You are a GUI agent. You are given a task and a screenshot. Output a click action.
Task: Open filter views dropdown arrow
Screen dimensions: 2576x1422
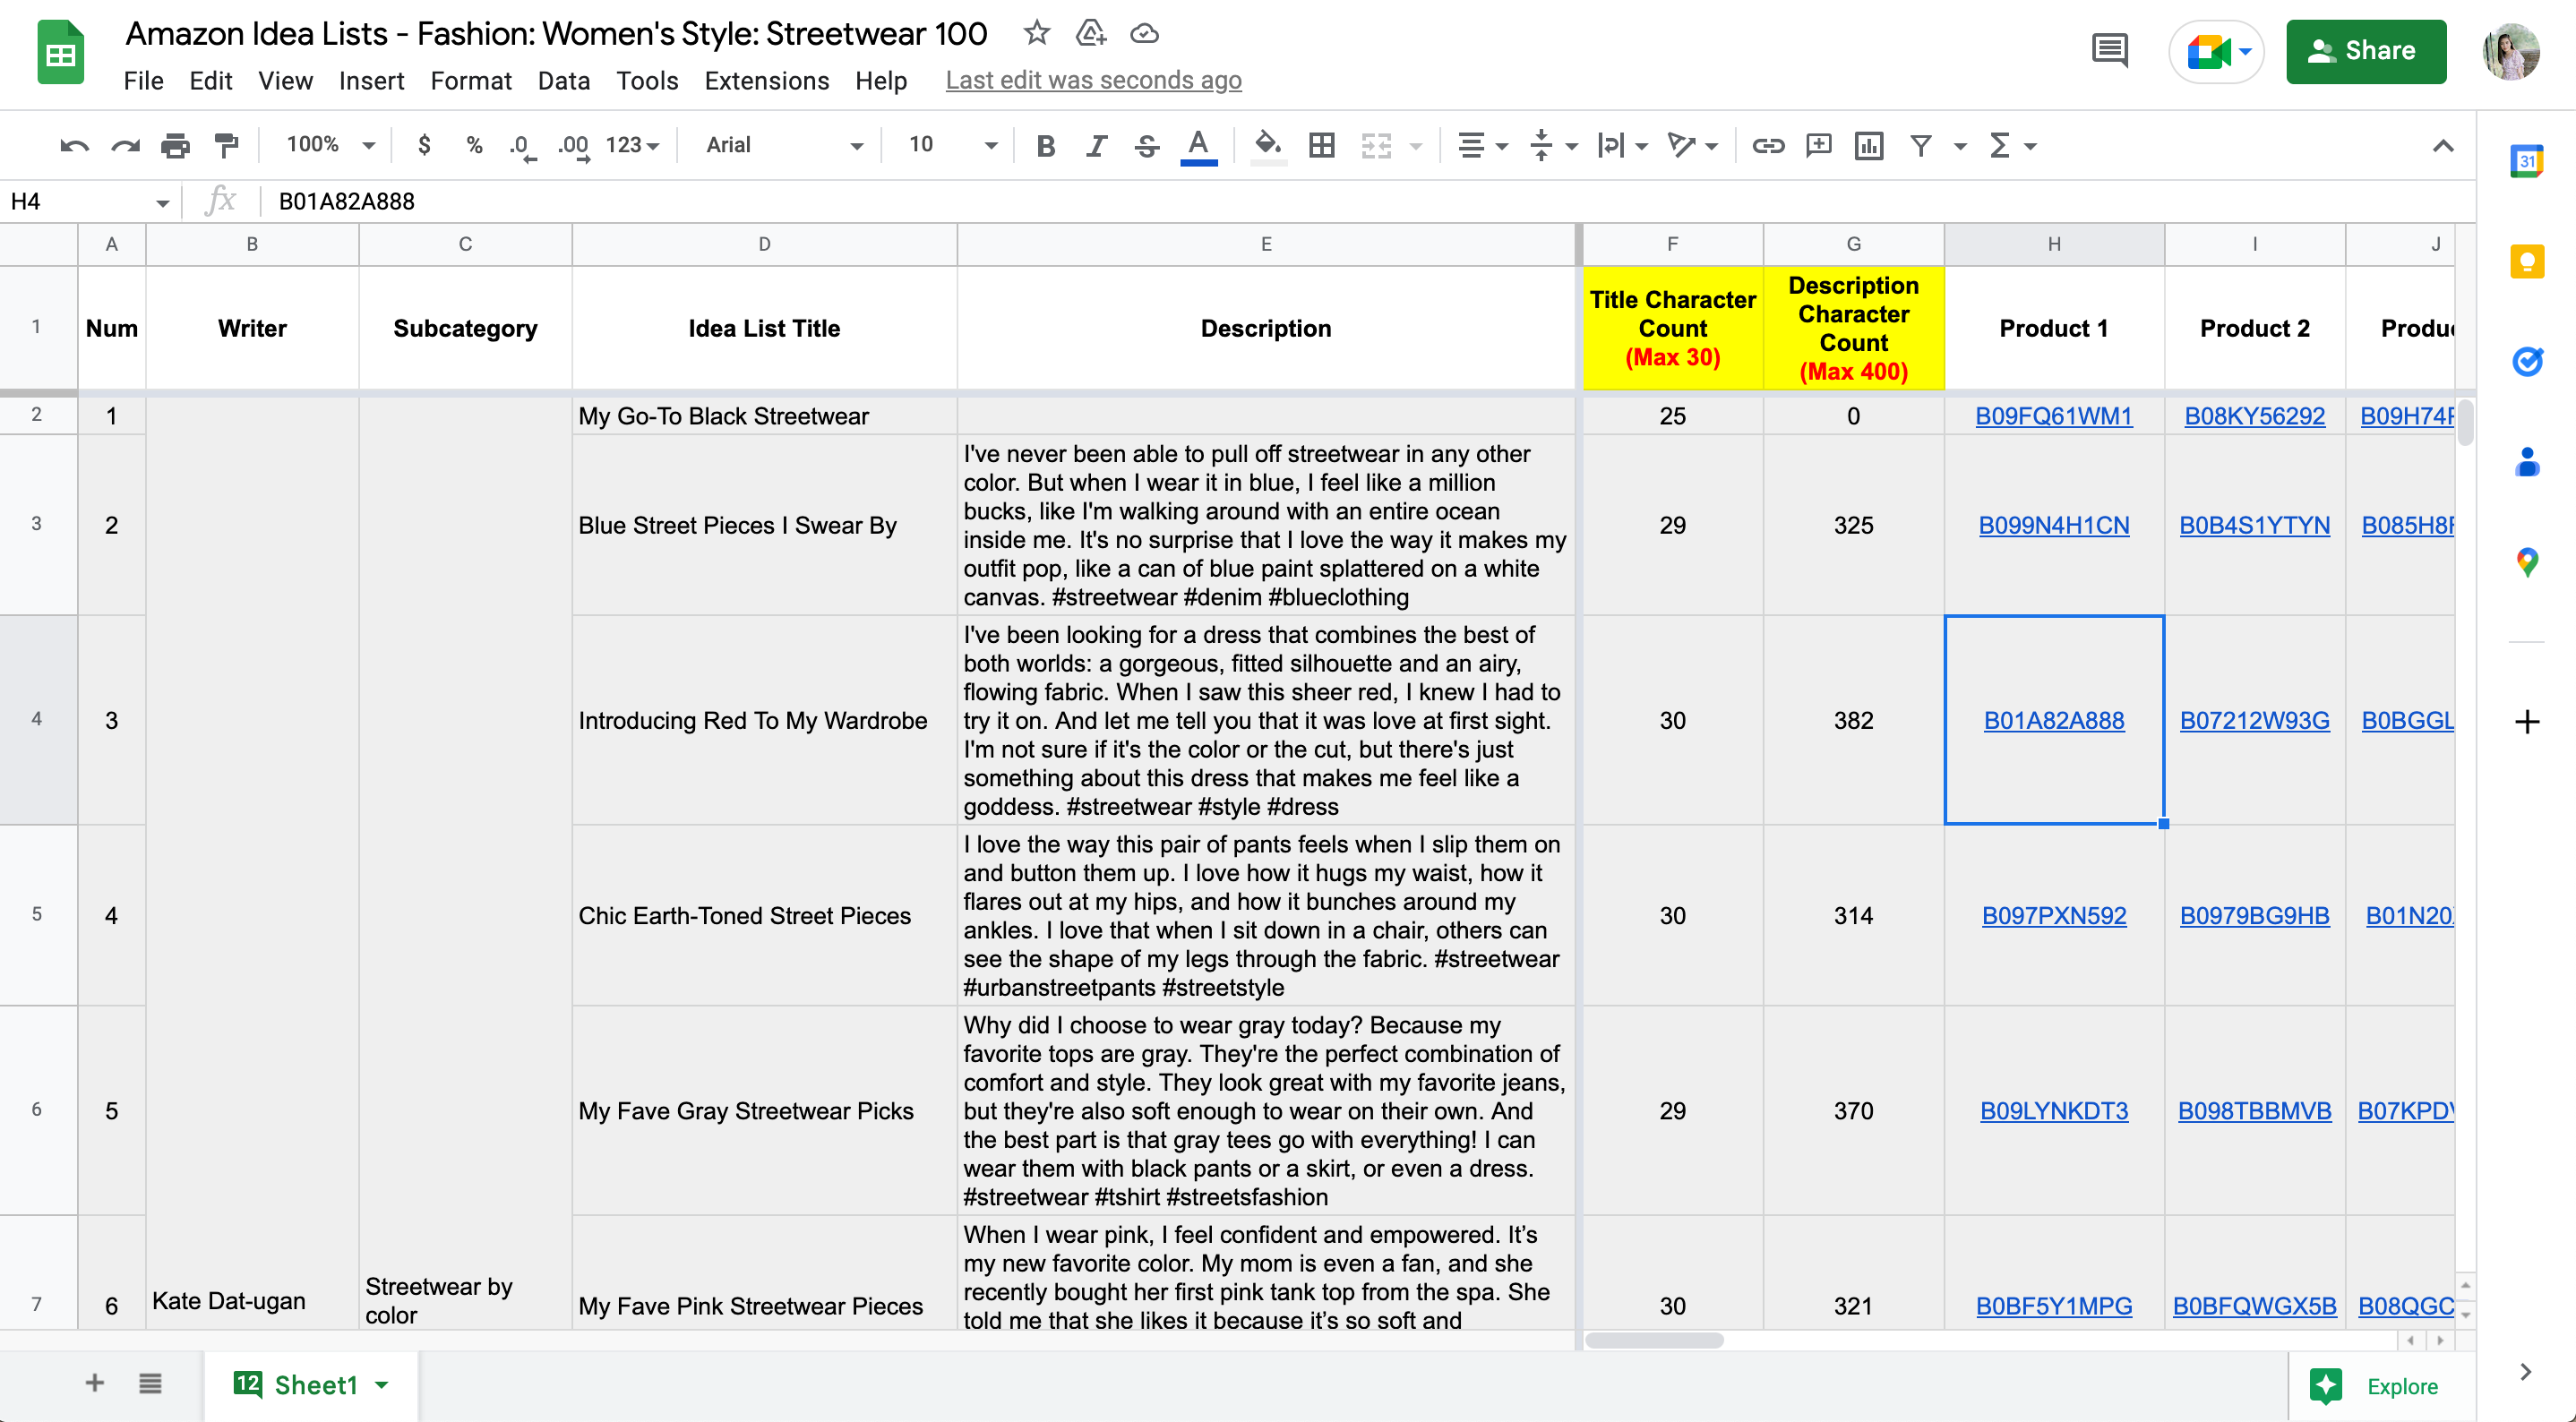[x=1960, y=146]
